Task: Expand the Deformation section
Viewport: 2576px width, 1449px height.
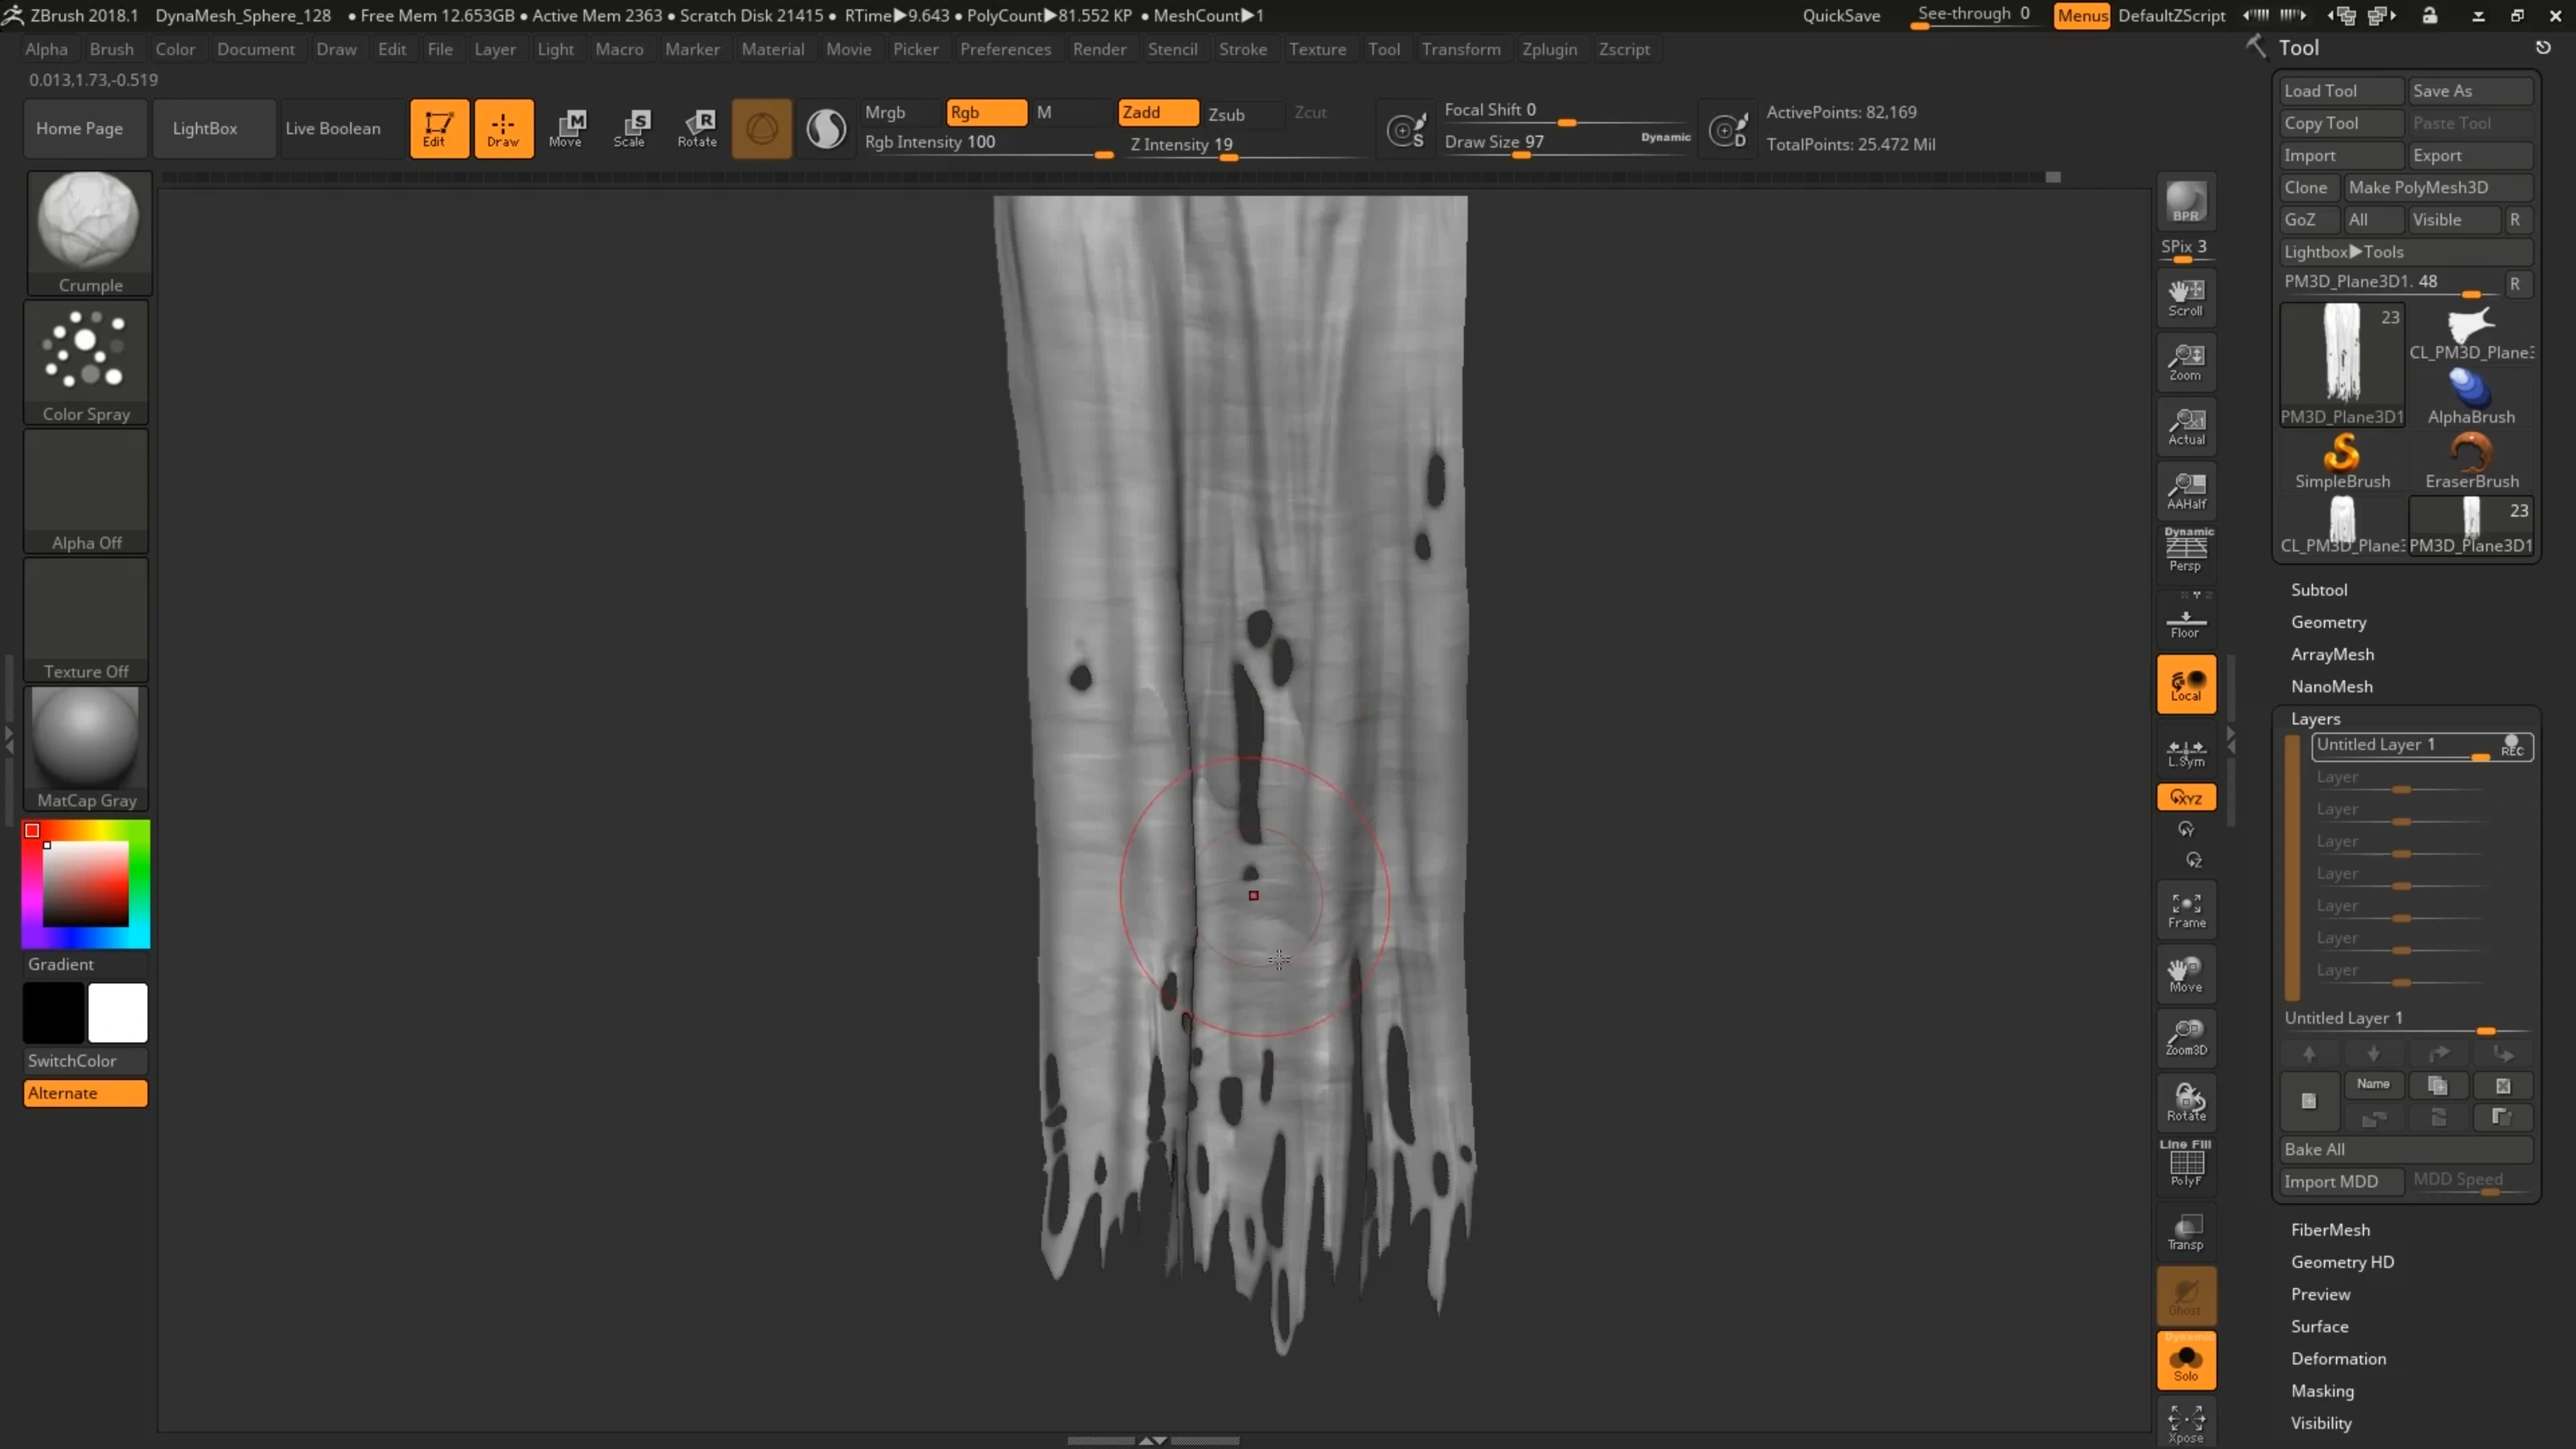Action: pos(2338,1358)
